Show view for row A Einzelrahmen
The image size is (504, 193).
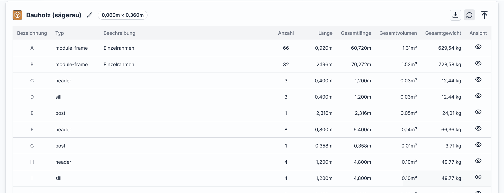(478, 47)
